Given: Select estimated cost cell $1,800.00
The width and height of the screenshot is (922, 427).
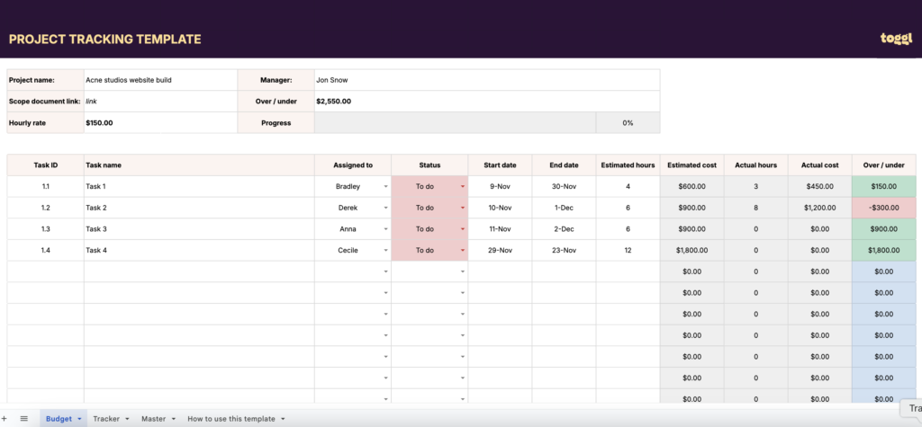Looking at the screenshot, I should tap(692, 250).
